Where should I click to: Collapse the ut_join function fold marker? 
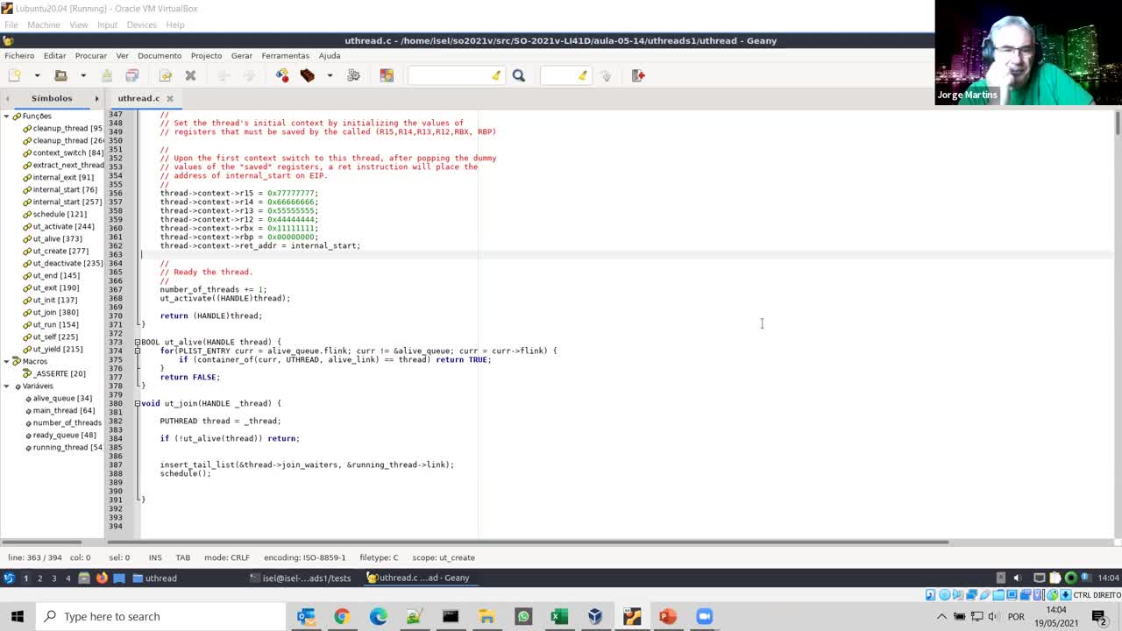[137, 403]
